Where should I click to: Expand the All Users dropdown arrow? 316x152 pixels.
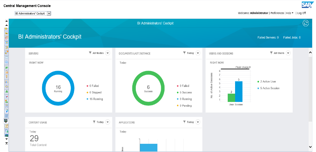(x=288, y=53)
